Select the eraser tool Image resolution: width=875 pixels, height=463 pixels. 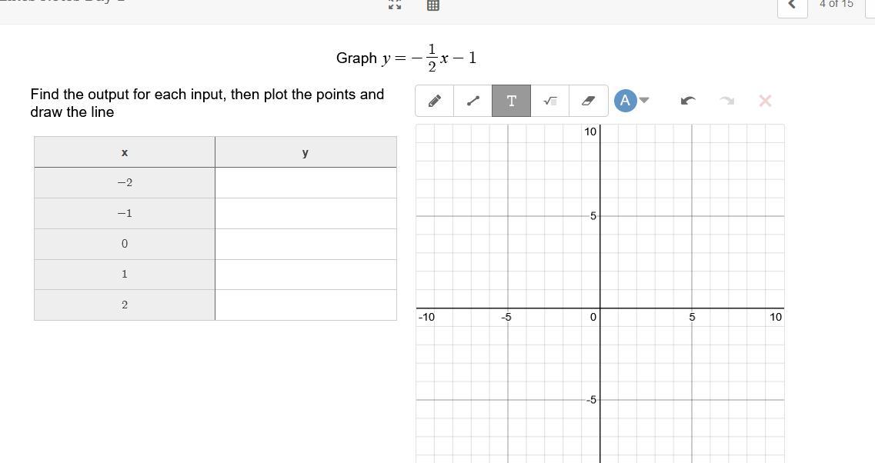coord(588,101)
